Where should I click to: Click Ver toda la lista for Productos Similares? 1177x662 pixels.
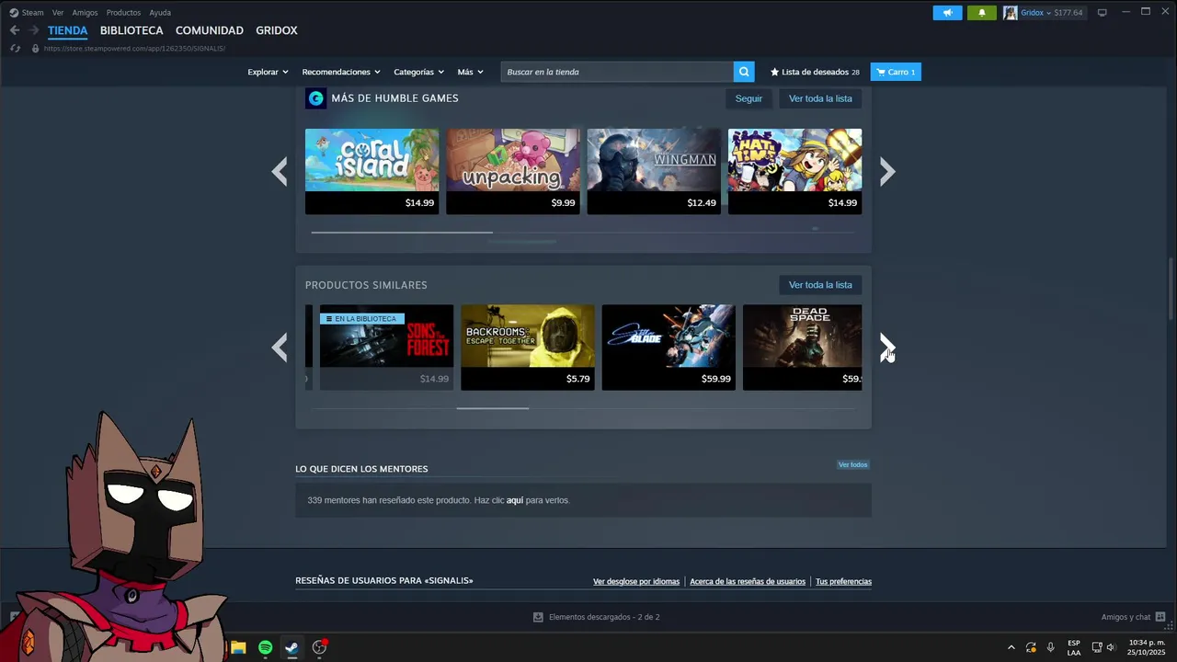pos(820,285)
